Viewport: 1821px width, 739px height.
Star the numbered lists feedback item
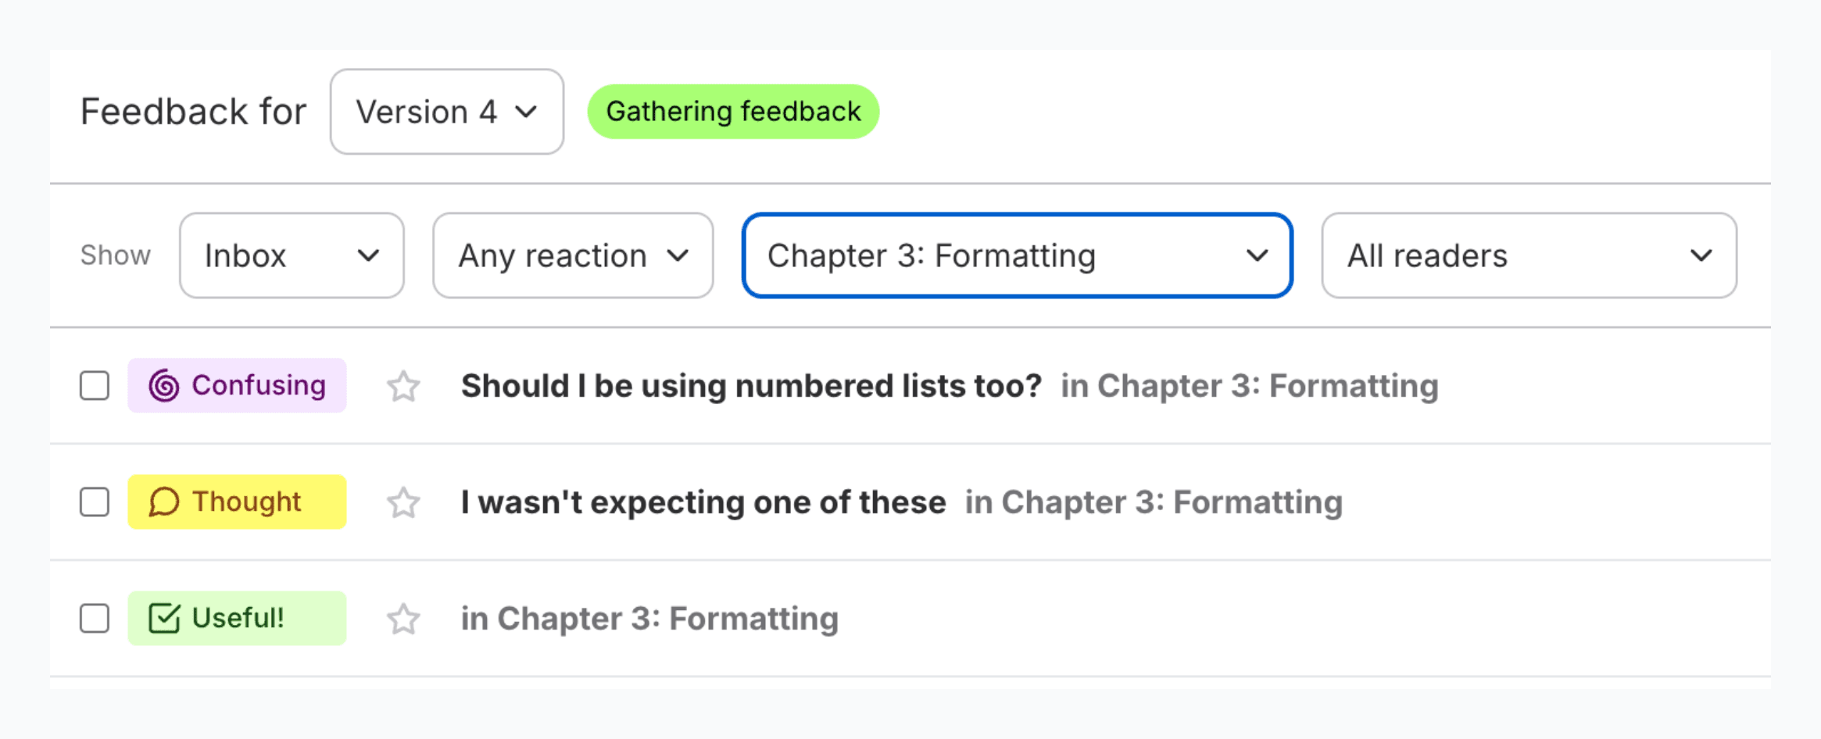403,385
